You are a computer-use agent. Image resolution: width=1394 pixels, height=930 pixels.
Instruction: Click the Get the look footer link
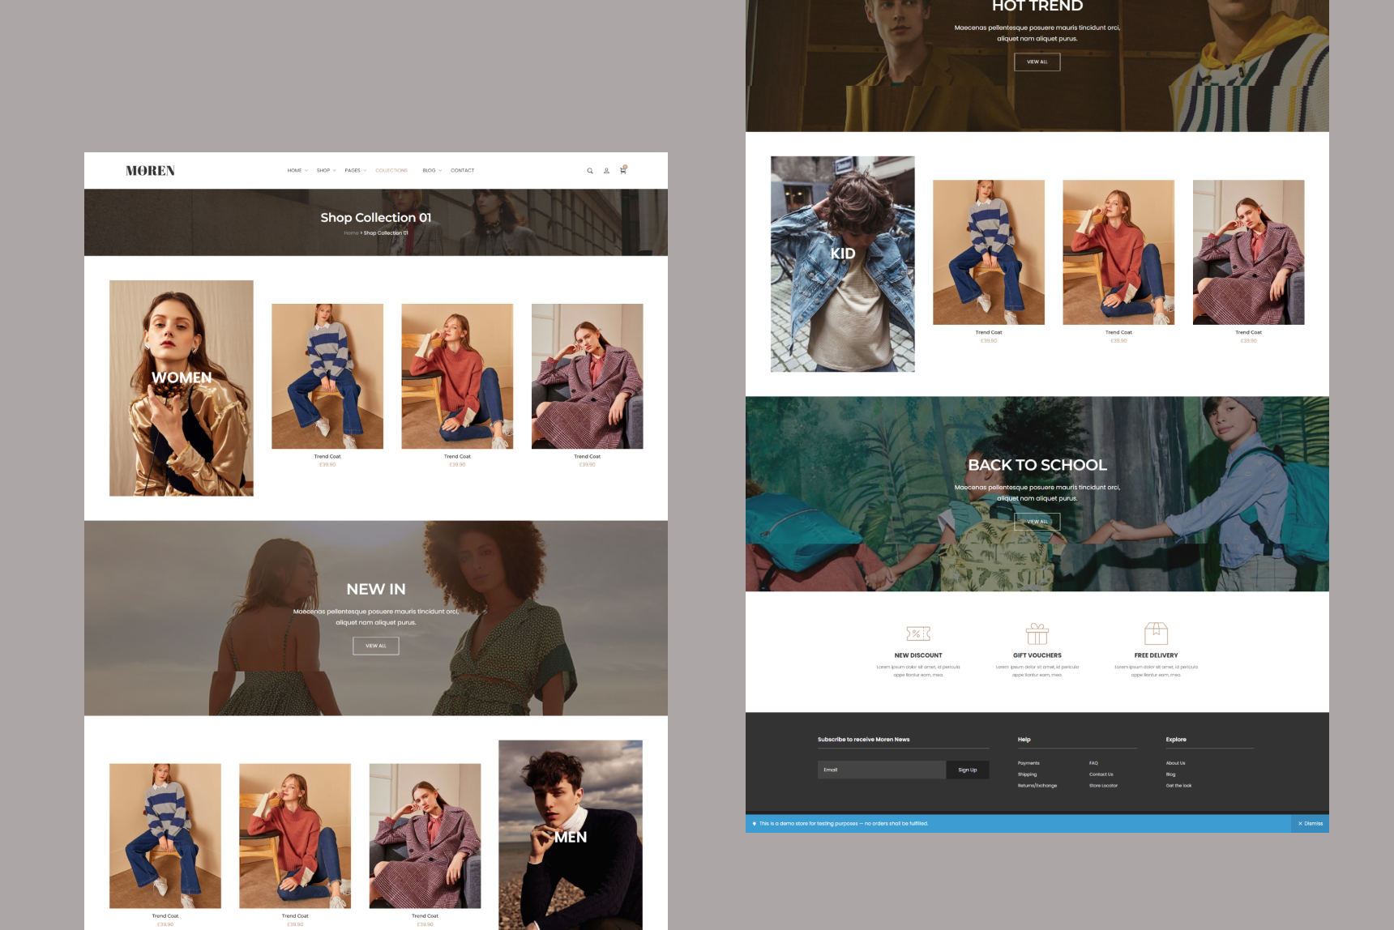(1178, 786)
